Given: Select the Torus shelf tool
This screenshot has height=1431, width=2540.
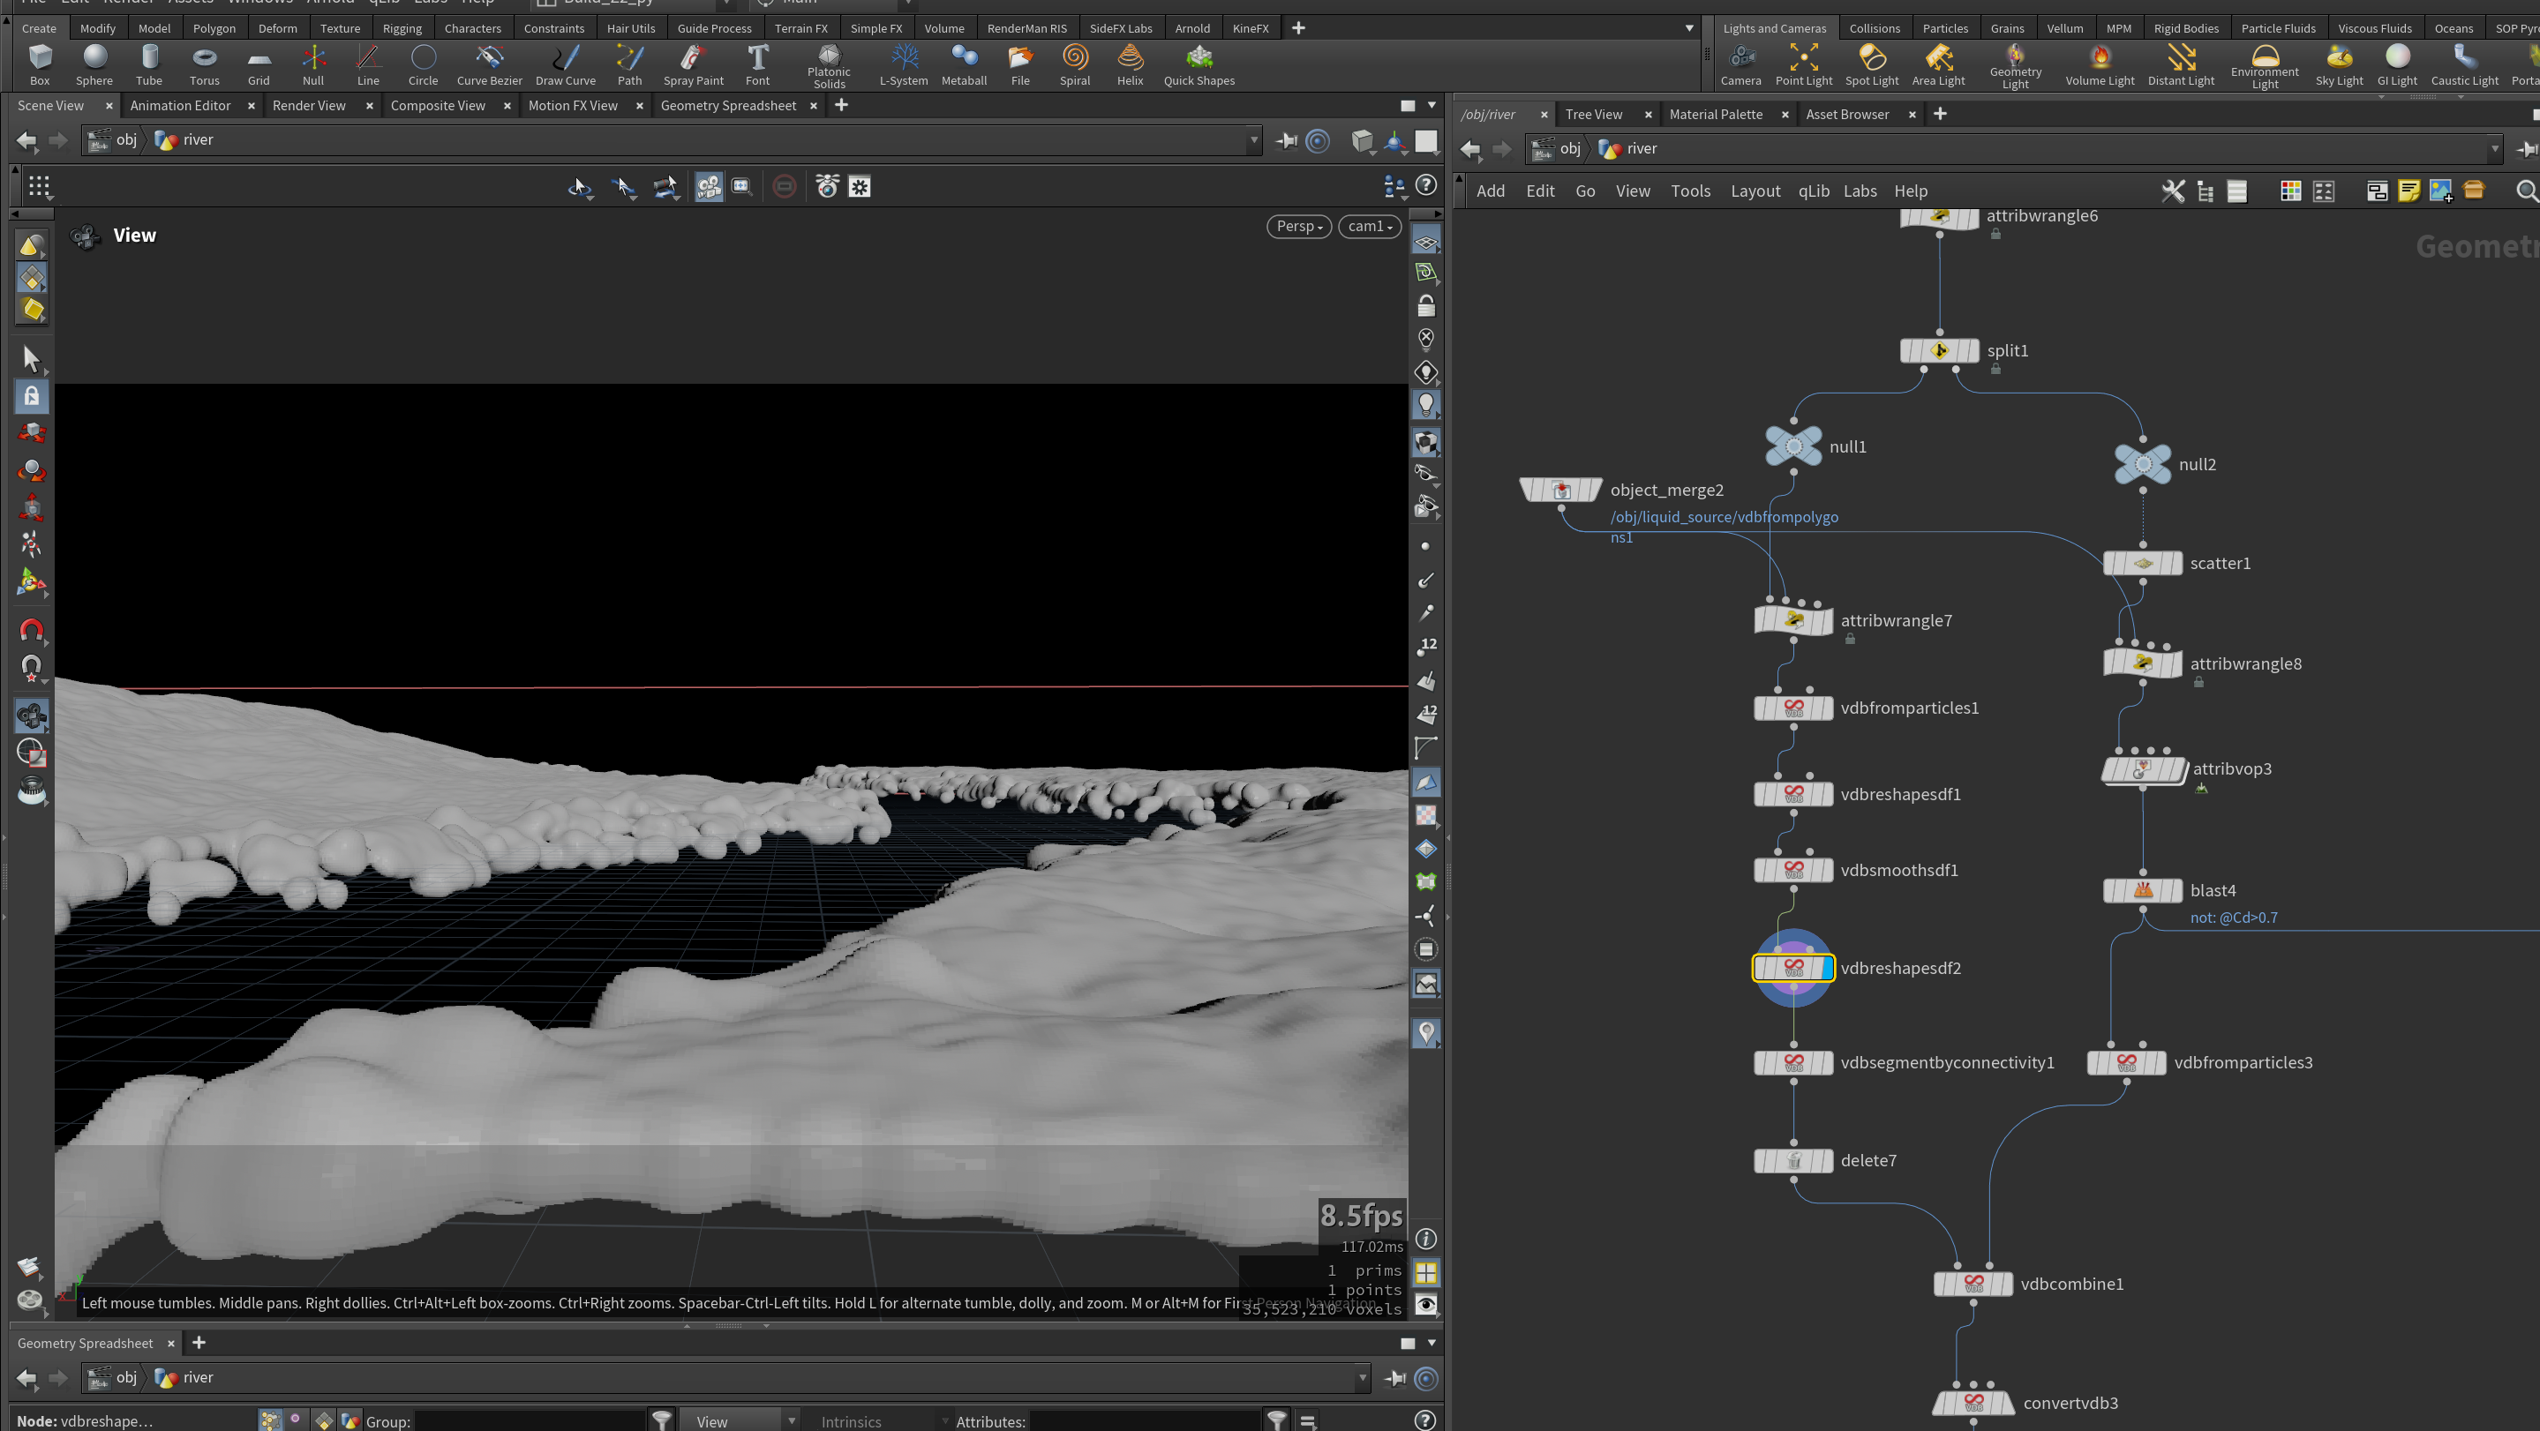Looking at the screenshot, I should click(204, 65).
